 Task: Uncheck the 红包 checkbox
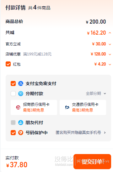[8, 64]
